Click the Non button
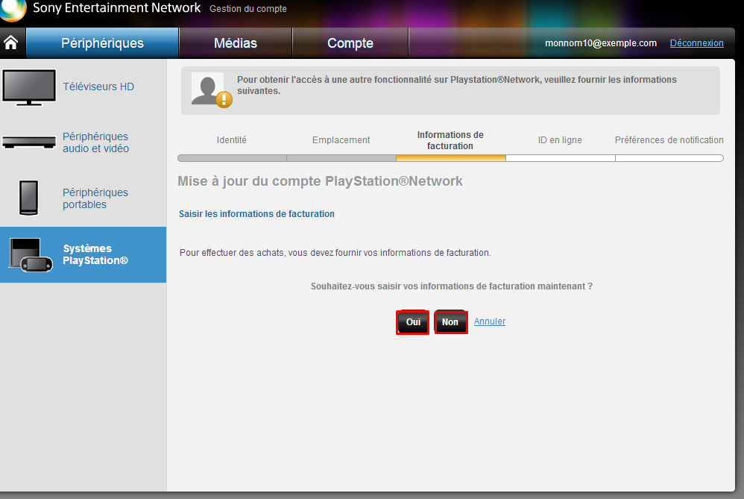This screenshot has height=499, width=744. [451, 322]
